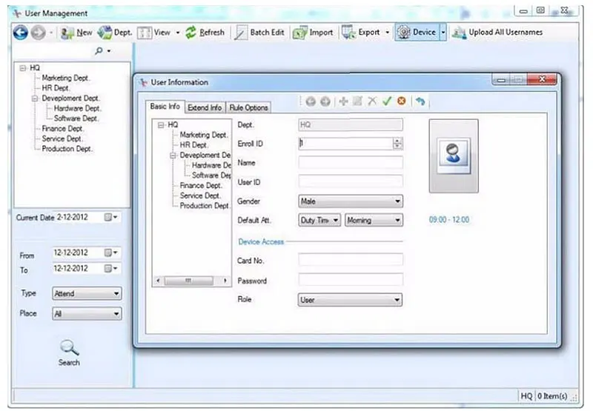Select Production Dept. in left department tree
Image resolution: width=593 pixels, height=411 pixels.
67,149
